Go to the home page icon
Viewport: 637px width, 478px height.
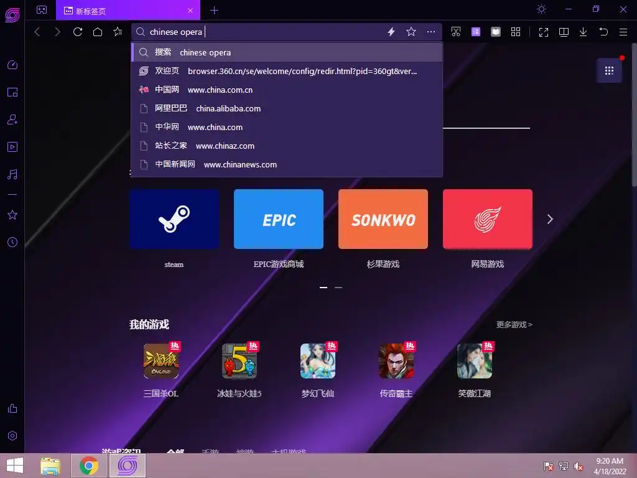click(98, 32)
